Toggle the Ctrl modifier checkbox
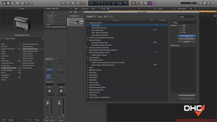 pyautogui.click(x=179, y=28)
